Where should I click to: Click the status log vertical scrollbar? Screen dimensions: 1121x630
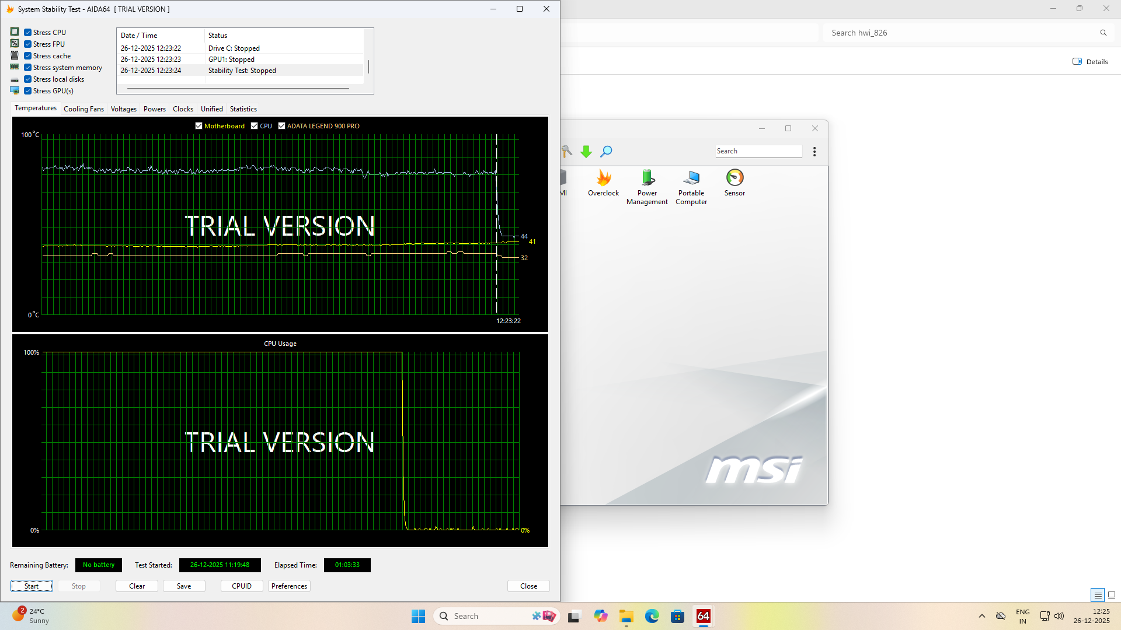[x=368, y=65]
